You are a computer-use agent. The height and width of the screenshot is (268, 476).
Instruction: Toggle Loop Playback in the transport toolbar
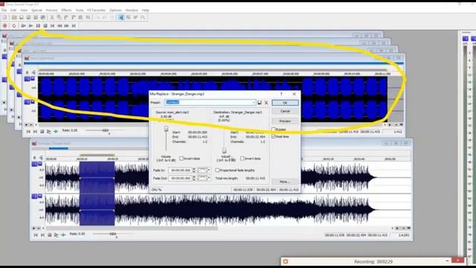pos(14,26)
